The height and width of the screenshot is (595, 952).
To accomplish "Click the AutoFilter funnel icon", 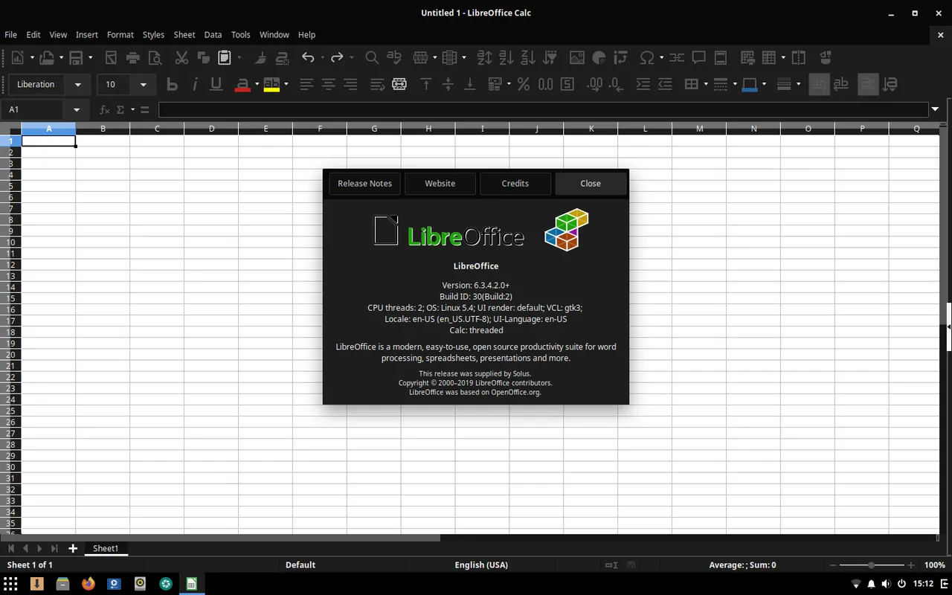I will coord(550,57).
